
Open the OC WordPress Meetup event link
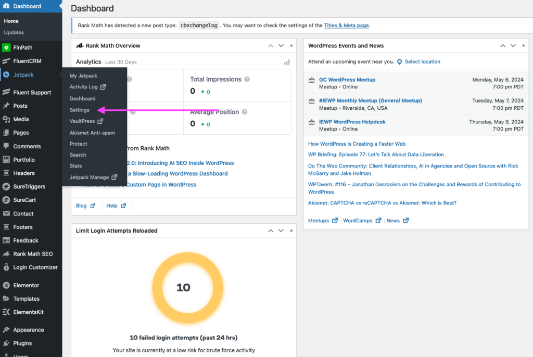347,80
